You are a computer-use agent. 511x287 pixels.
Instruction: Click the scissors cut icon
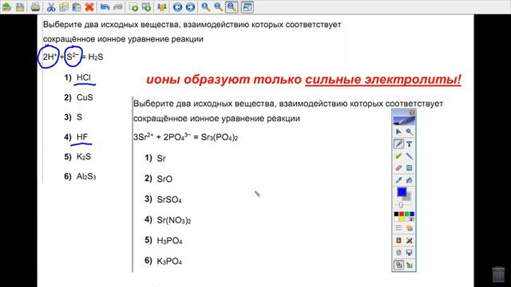click(51, 7)
